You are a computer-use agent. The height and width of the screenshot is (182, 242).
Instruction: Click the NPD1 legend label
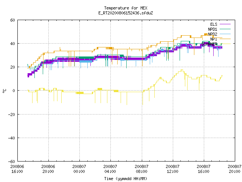[213, 29]
